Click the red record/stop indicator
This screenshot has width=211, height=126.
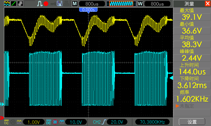pyautogui.click(x=46, y=4)
